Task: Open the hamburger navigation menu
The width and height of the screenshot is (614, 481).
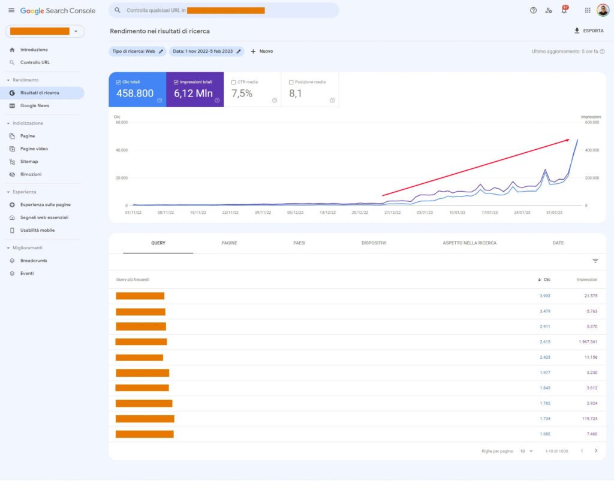Action: click(11, 10)
